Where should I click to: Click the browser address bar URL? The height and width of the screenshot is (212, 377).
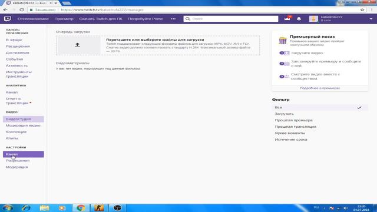(102, 10)
